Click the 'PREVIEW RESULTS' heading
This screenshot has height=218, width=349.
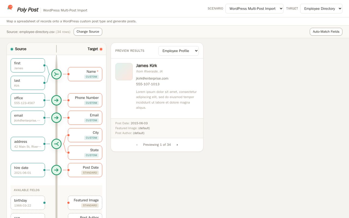click(130, 51)
